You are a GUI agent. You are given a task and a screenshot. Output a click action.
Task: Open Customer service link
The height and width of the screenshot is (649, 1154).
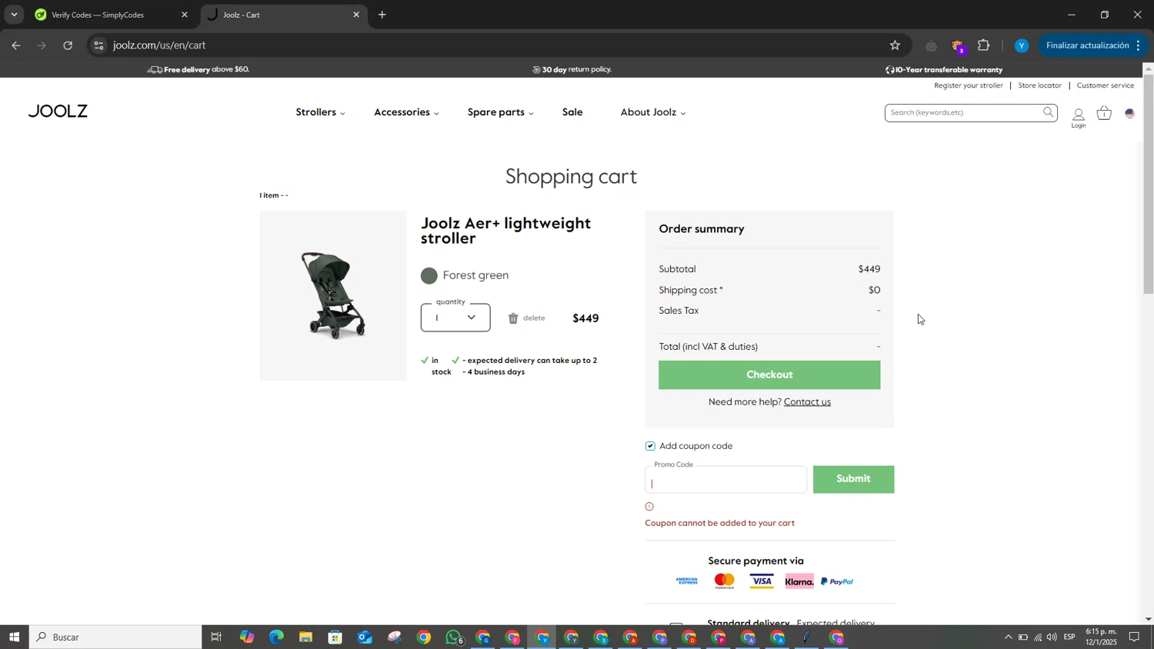[1106, 85]
